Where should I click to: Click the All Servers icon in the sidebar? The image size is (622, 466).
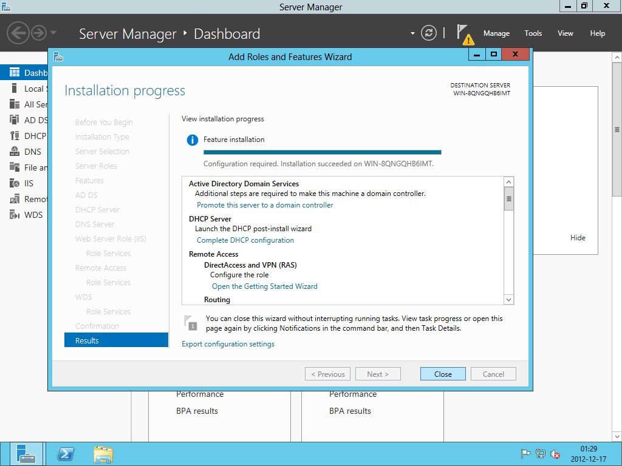click(15, 104)
